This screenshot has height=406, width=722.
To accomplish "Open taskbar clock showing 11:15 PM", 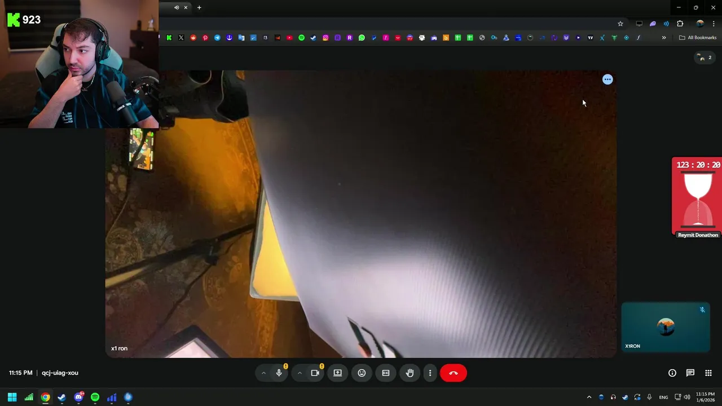I will [705, 397].
